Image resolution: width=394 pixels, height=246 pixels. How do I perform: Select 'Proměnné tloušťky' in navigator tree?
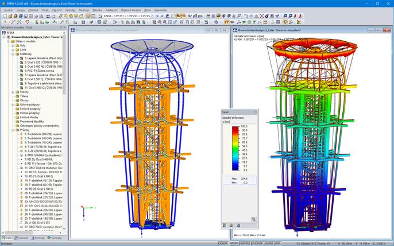(32, 122)
